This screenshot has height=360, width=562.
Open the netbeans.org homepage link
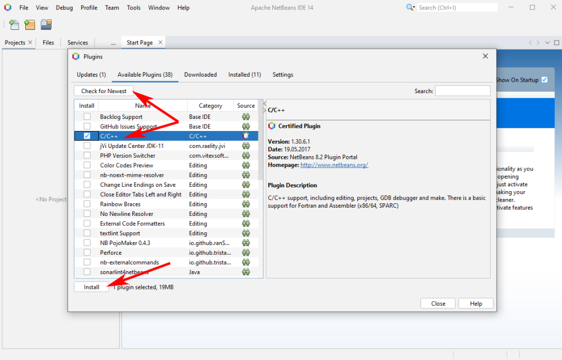pyautogui.click(x=334, y=165)
